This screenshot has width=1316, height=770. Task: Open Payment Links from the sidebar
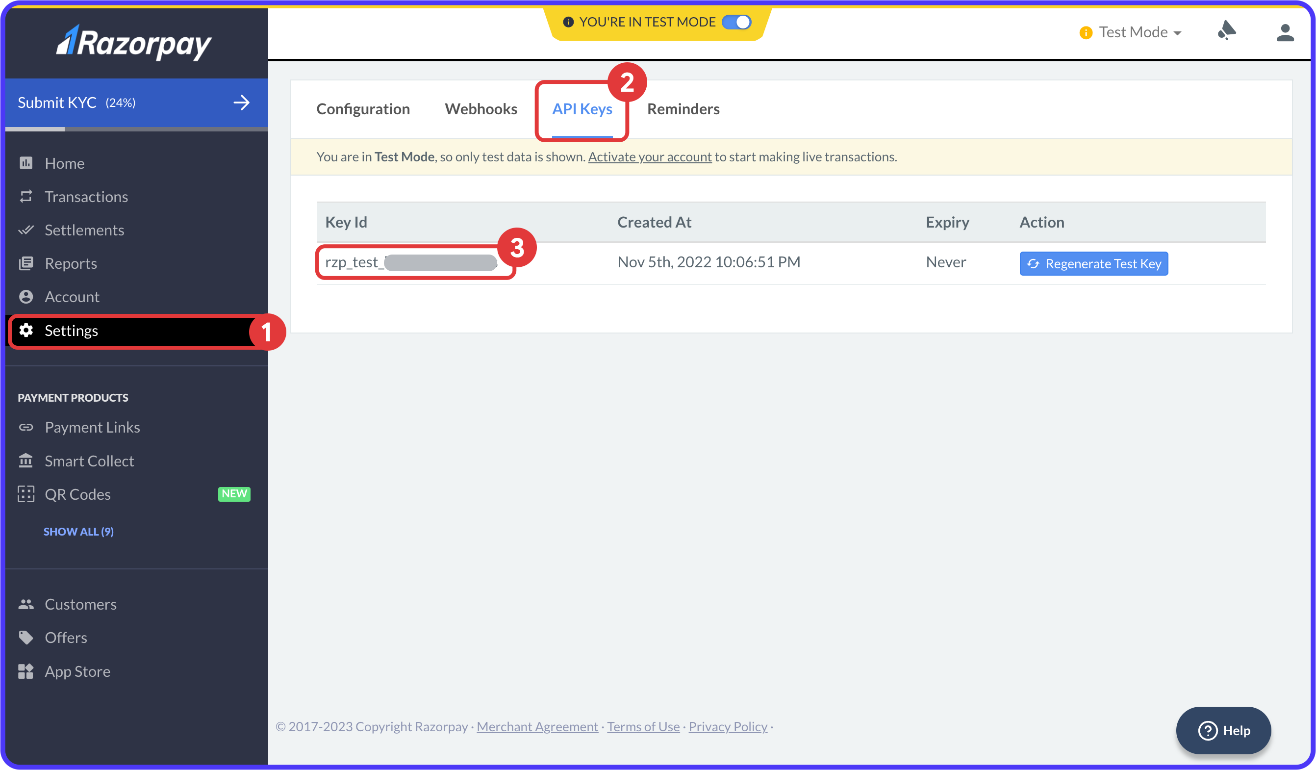pyautogui.click(x=92, y=427)
